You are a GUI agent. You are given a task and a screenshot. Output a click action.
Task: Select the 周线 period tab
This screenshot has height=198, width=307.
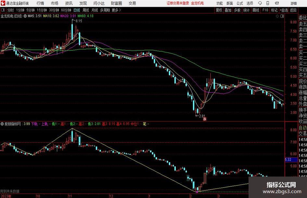pyautogui.click(x=85, y=10)
